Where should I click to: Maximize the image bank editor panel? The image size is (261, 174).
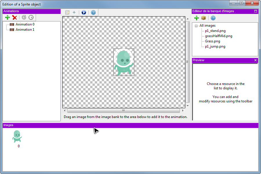(x=255, y=11)
